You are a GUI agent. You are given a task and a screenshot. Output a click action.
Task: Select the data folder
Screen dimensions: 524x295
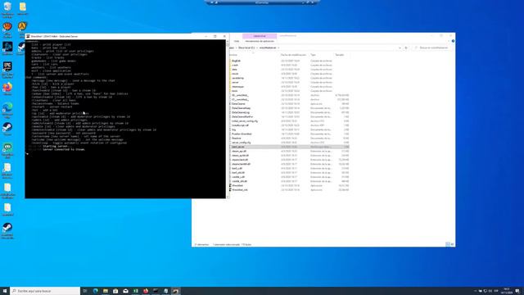pos(234,70)
